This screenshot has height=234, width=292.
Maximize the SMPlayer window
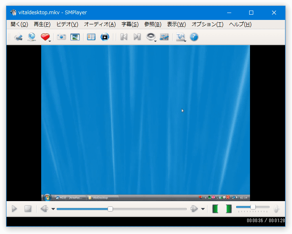[x=251, y=13]
